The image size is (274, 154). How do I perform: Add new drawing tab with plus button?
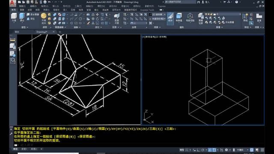coord(60,32)
